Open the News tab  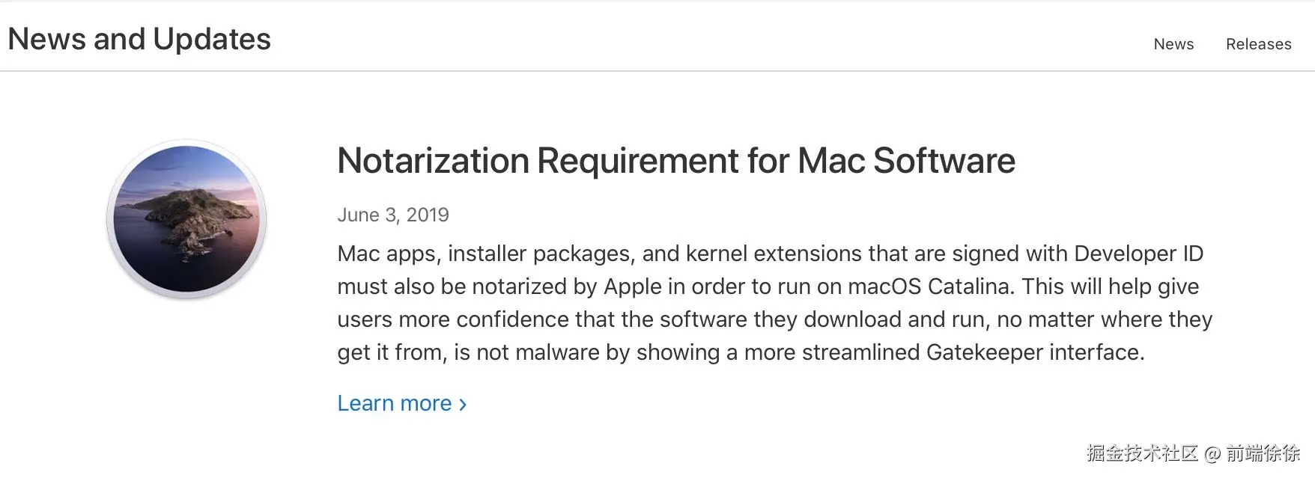tap(1173, 44)
